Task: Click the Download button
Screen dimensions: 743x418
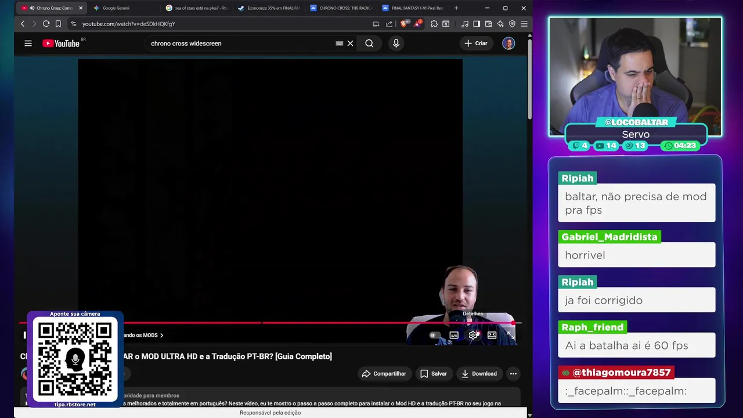Action: 479,374
